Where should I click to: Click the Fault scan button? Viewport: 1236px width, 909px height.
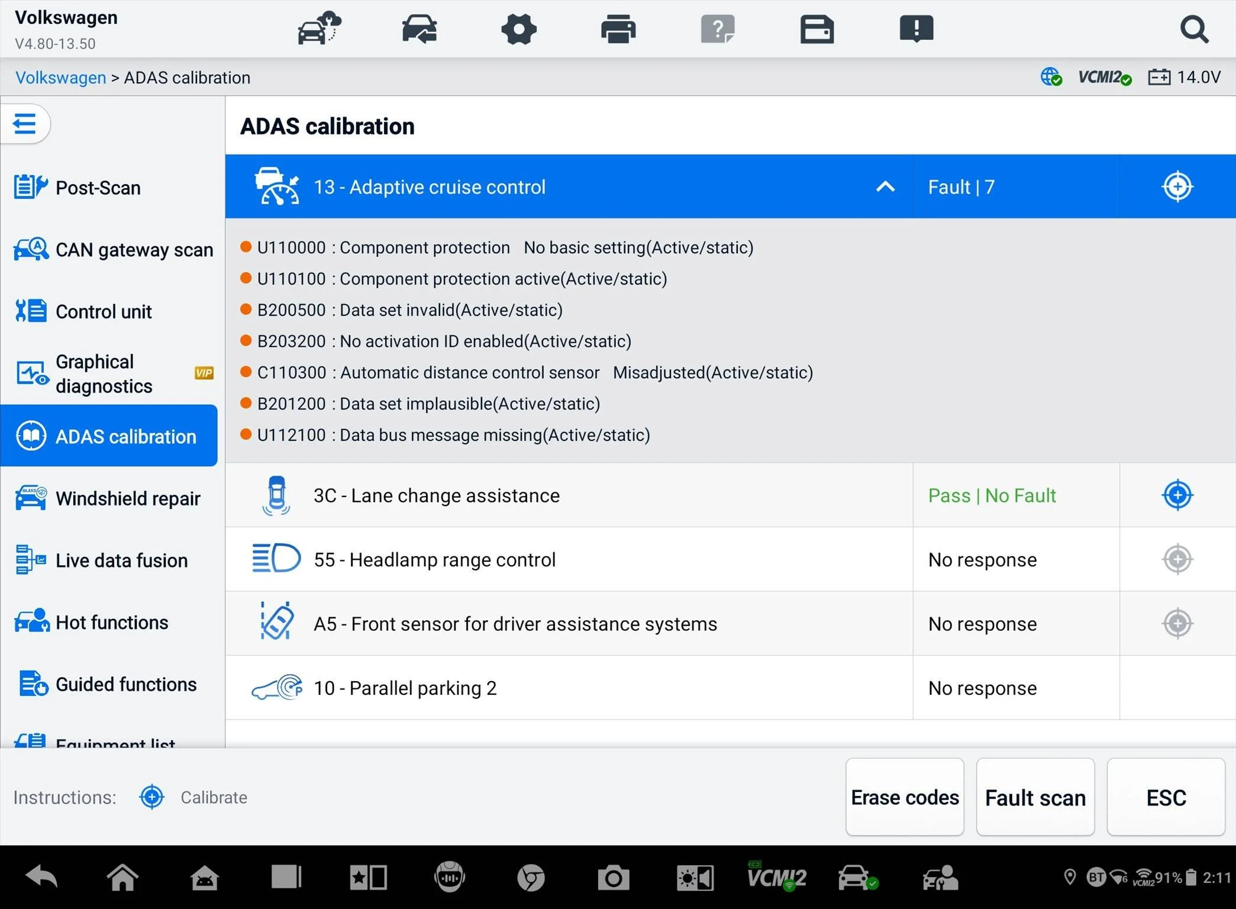click(1035, 797)
